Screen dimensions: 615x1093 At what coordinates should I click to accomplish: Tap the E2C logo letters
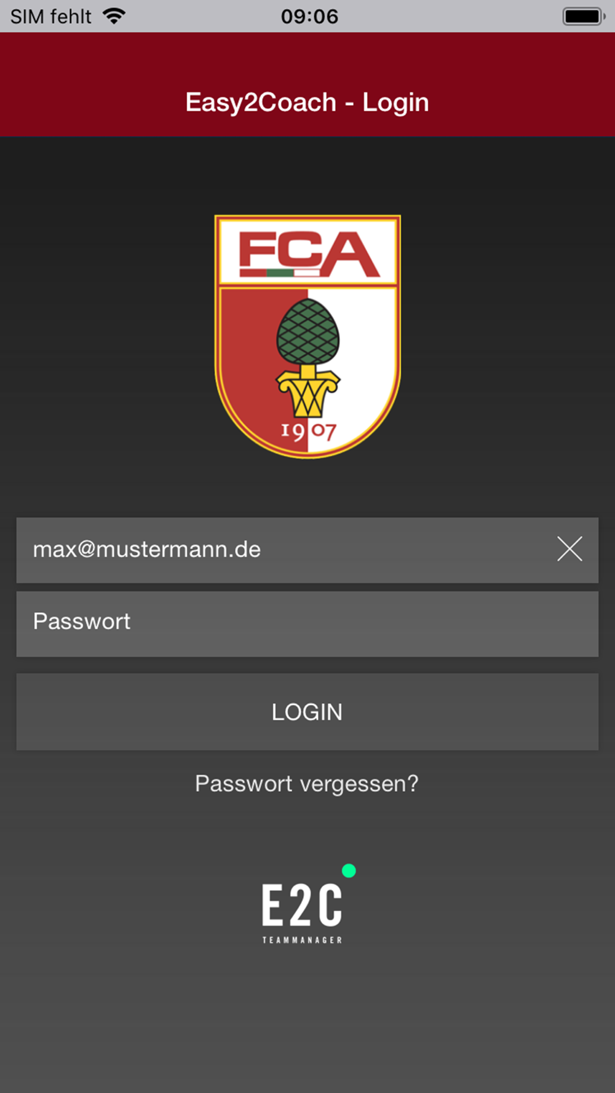pos(302,905)
